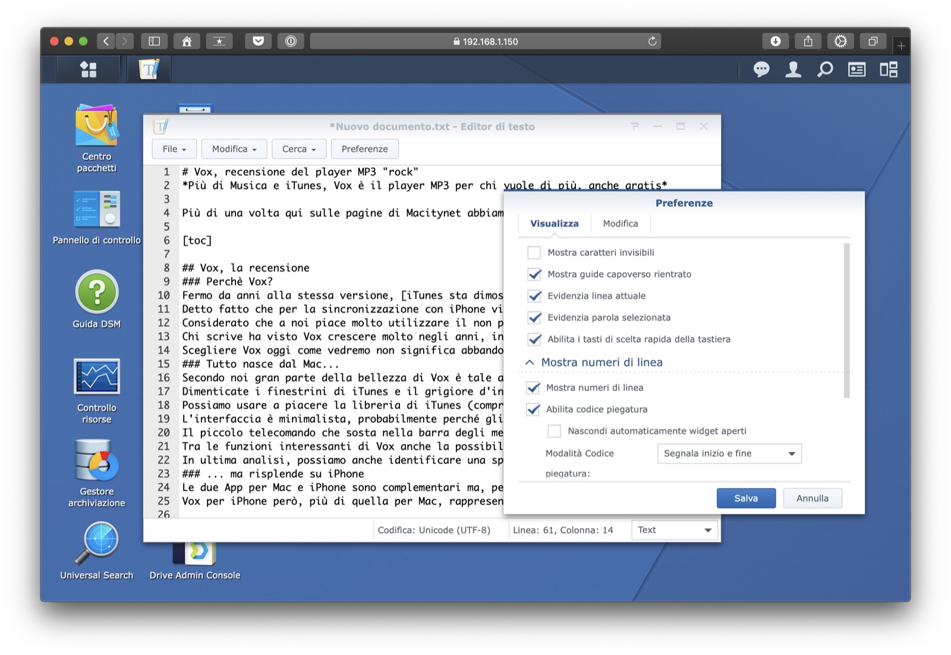Enable Mostra caratteri invisibili checkbox
This screenshot has height=655, width=951.
534,253
